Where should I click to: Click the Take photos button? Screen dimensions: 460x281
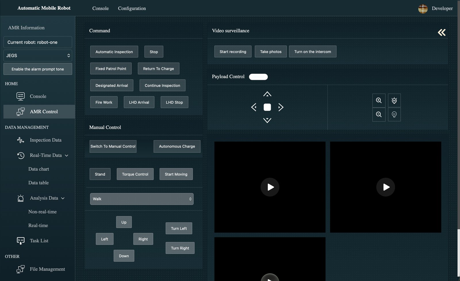pos(271,52)
